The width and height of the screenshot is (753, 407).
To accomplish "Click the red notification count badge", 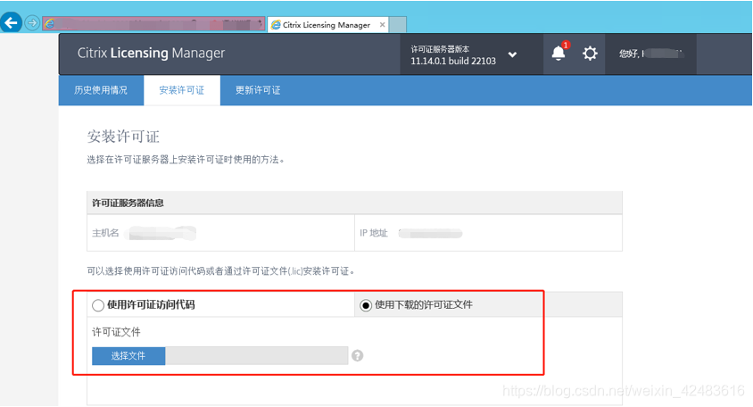I will [x=566, y=46].
